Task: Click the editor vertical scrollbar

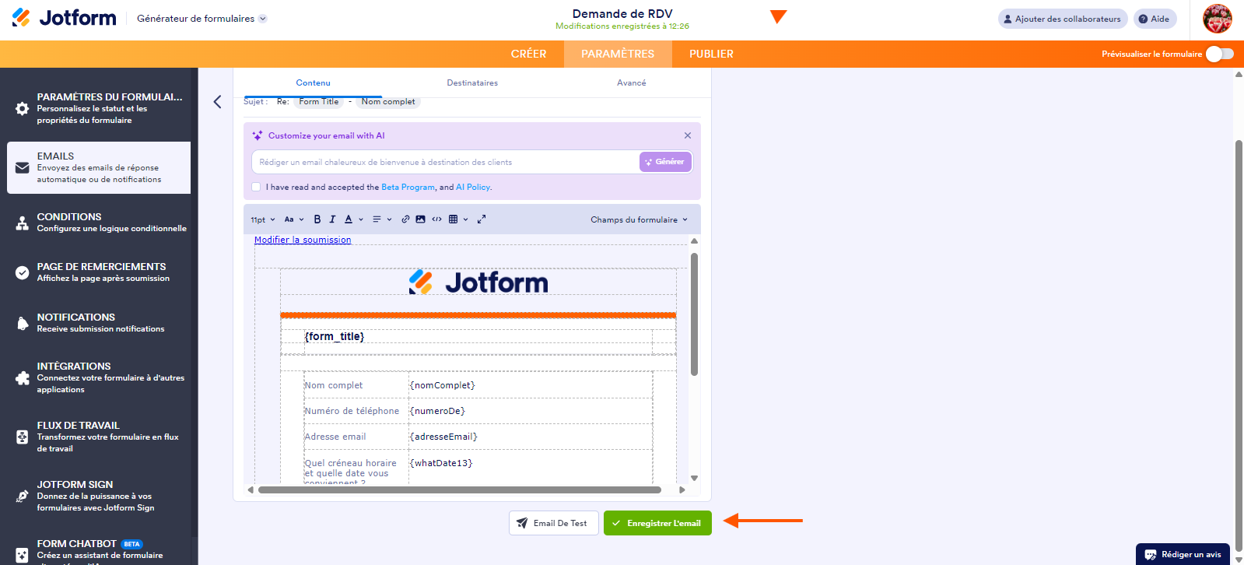Action: point(694,314)
